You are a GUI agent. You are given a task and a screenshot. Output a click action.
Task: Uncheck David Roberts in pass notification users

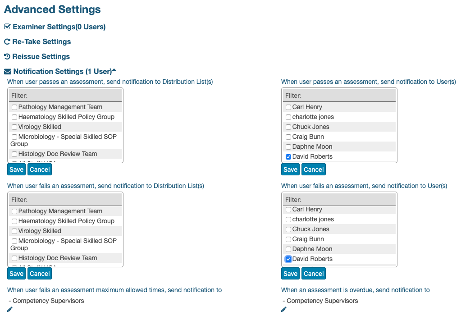pyautogui.click(x=288, y=157)
